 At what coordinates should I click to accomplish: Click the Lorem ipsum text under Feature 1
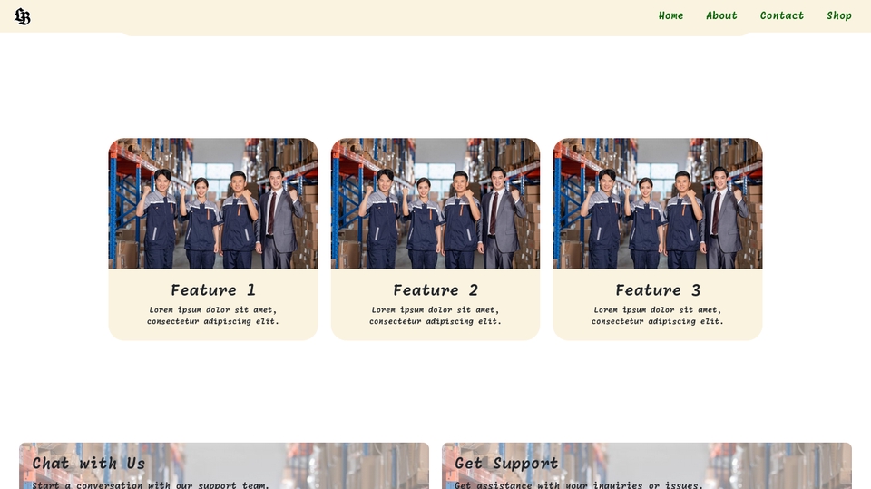click(213, 316)
